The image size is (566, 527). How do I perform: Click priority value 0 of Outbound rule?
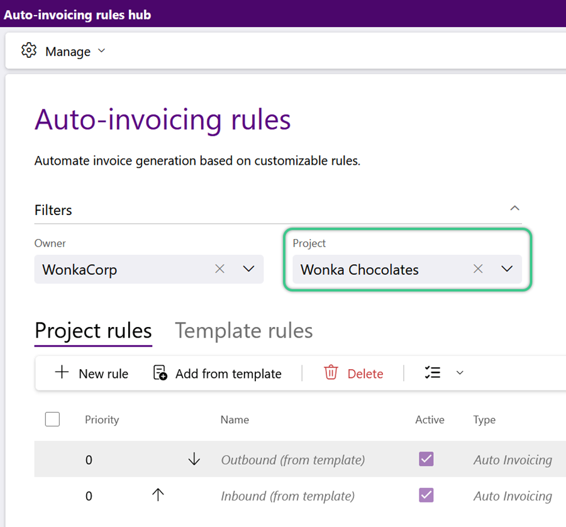89,460
